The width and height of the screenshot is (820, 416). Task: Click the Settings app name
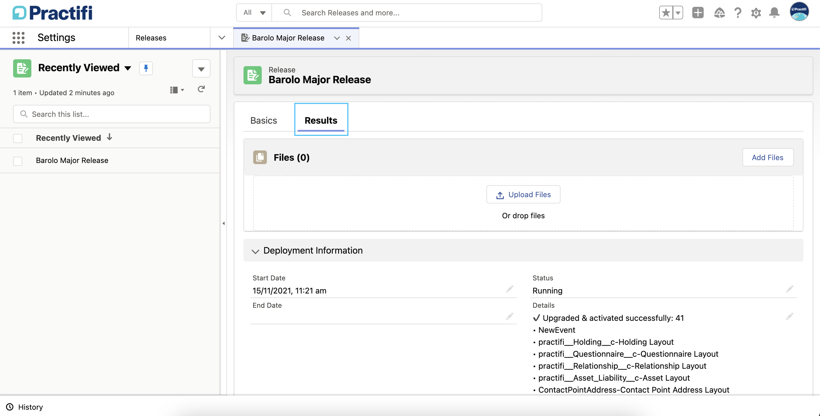coord(56,38)
